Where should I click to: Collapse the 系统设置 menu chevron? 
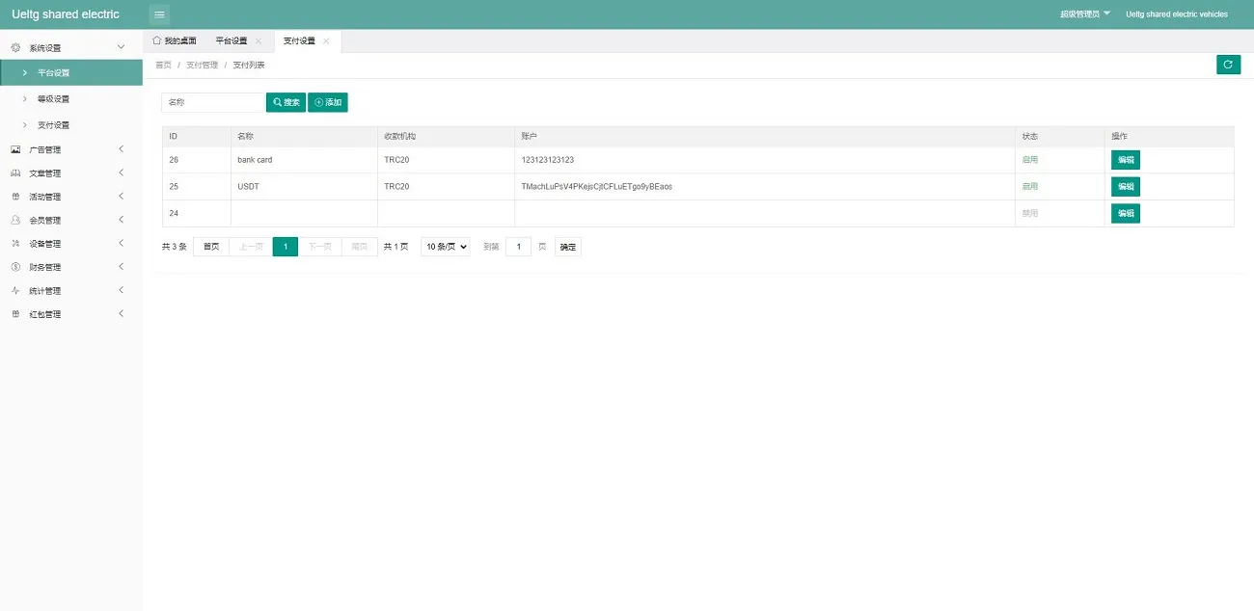122,46
